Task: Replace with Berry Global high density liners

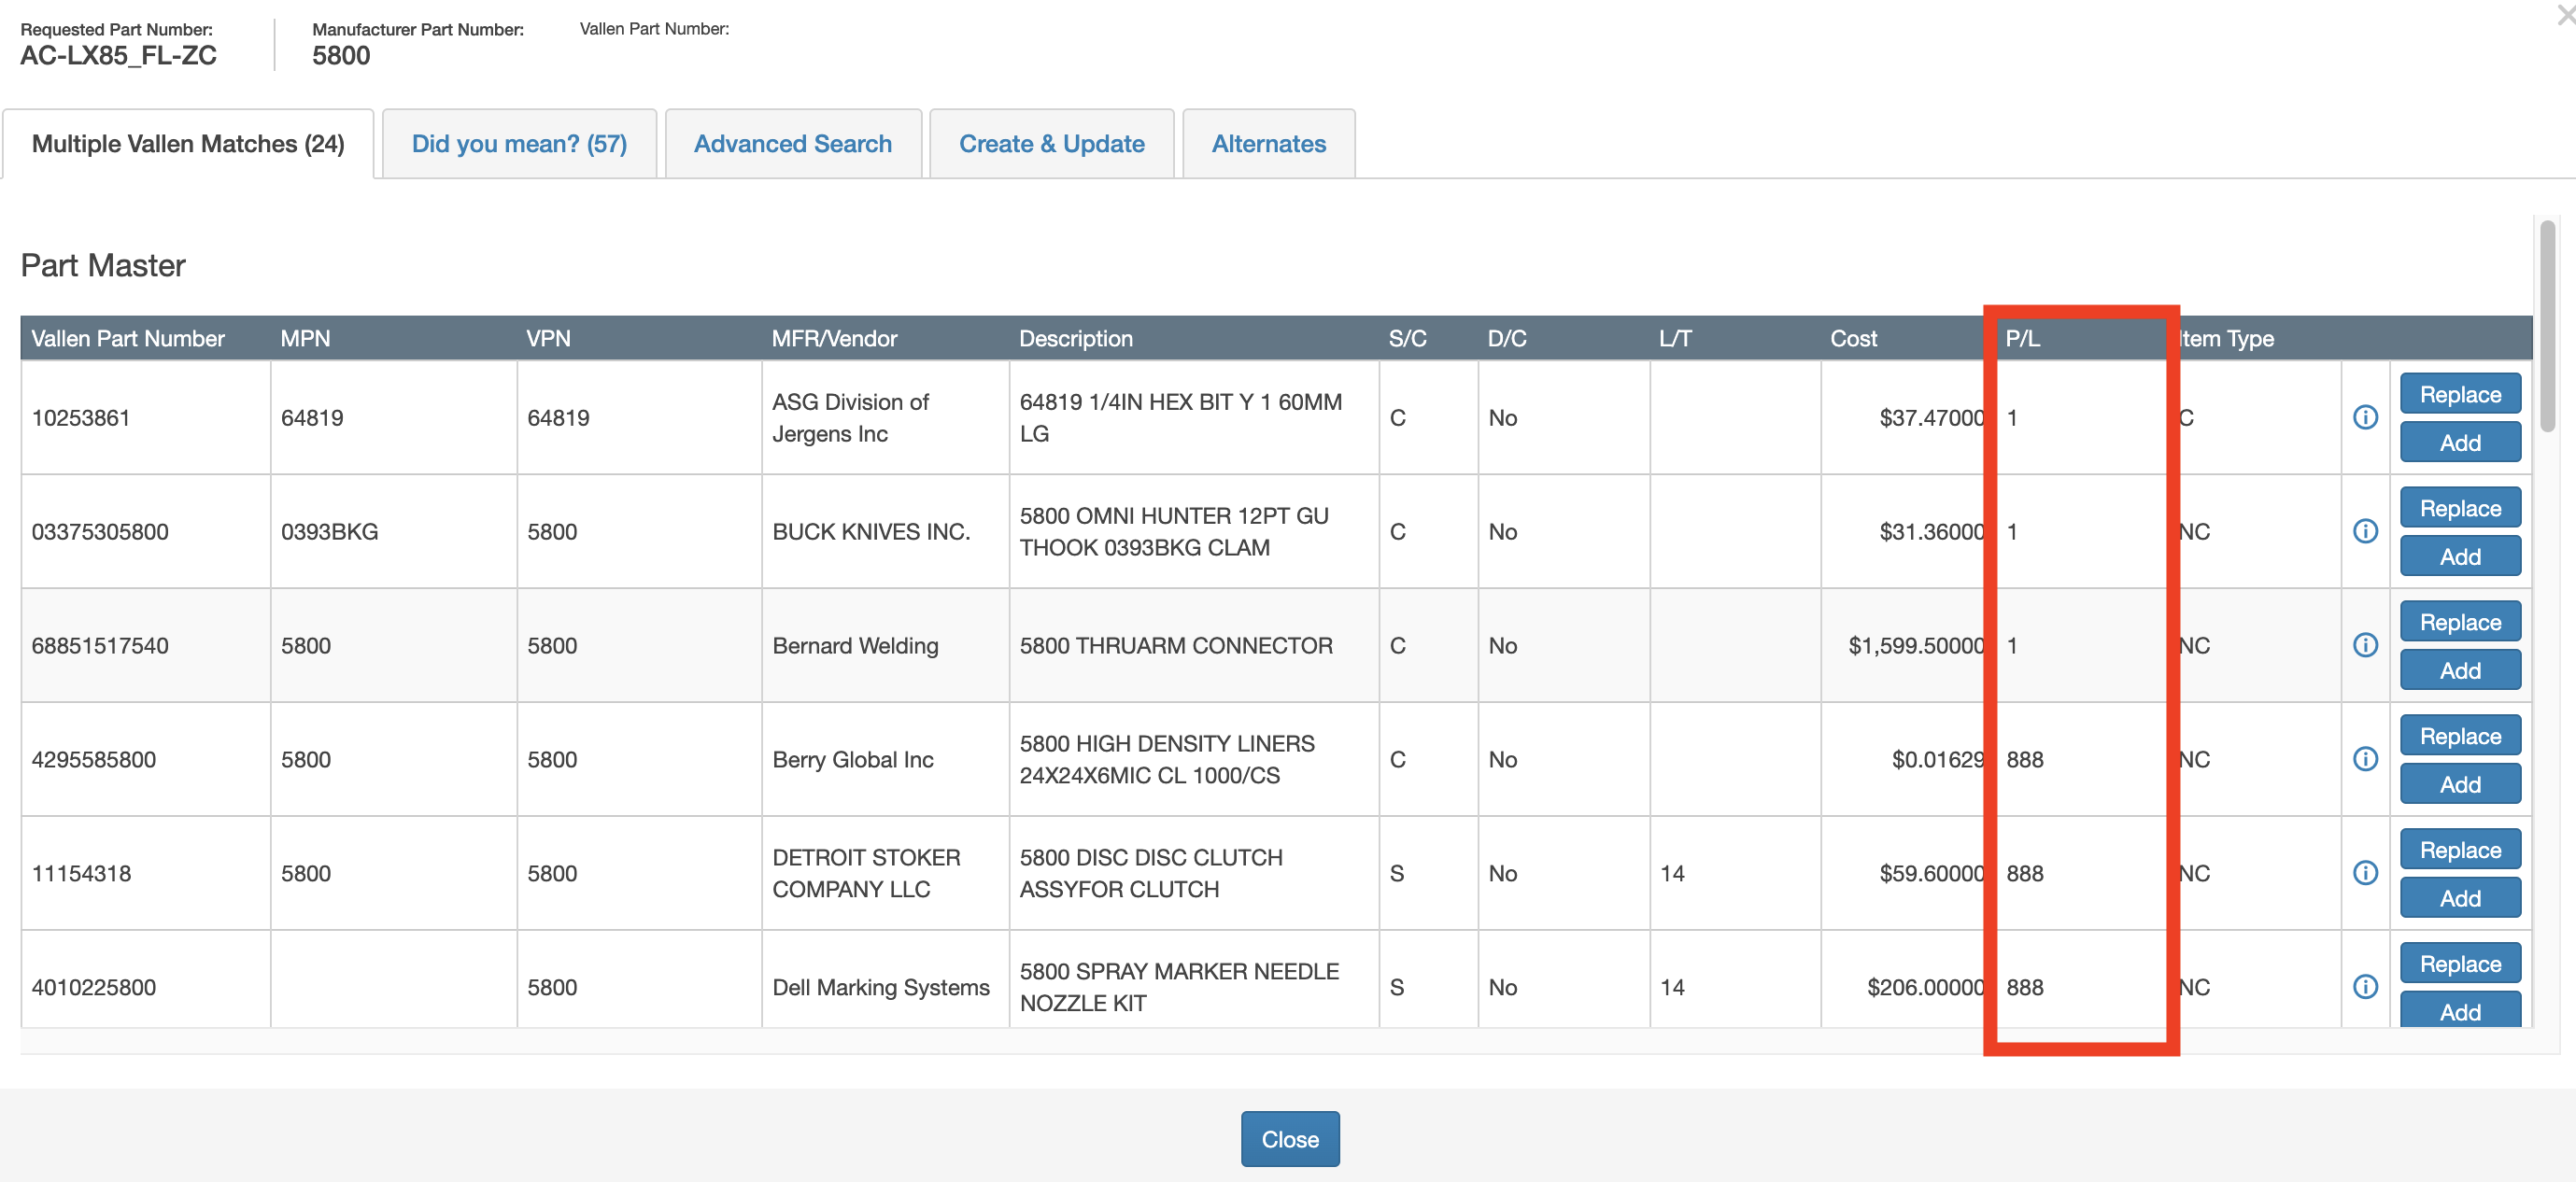Action: 2459,736
